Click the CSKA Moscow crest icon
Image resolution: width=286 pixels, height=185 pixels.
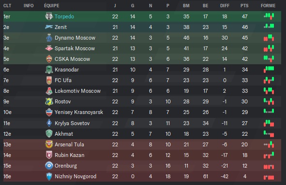coord(49,59)
